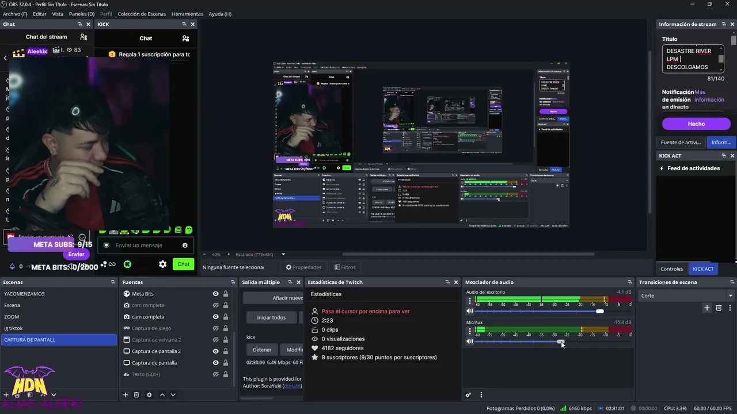Open the Vista menu
This screenshot has width=737, height=414.
tap(58, 14)
